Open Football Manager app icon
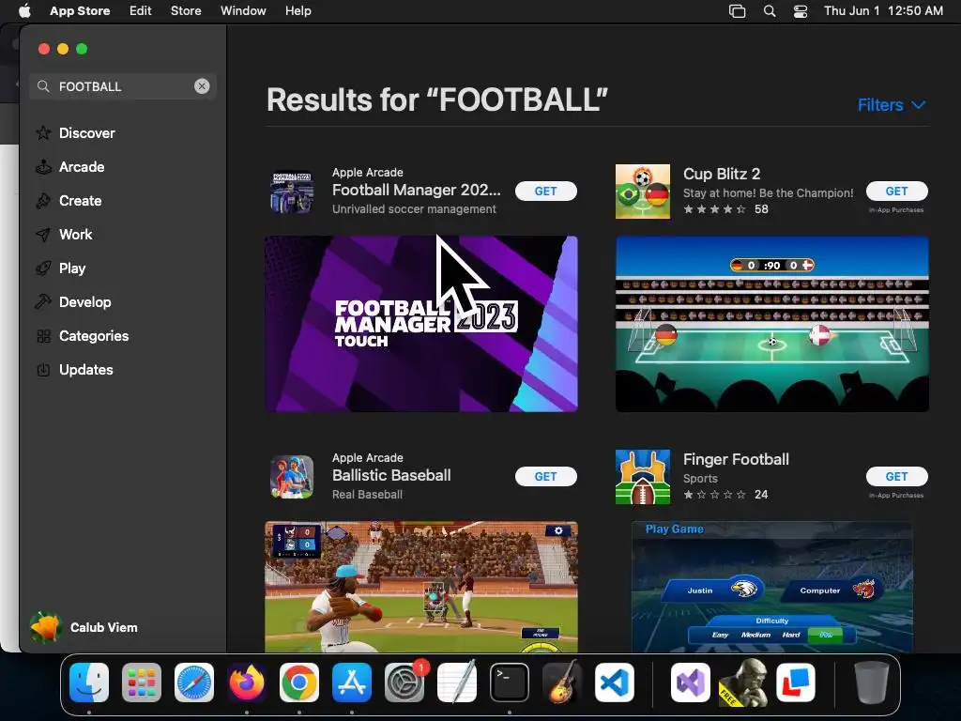Image resolution: width=961 pixels, height=721 pixels. [292, 192]
